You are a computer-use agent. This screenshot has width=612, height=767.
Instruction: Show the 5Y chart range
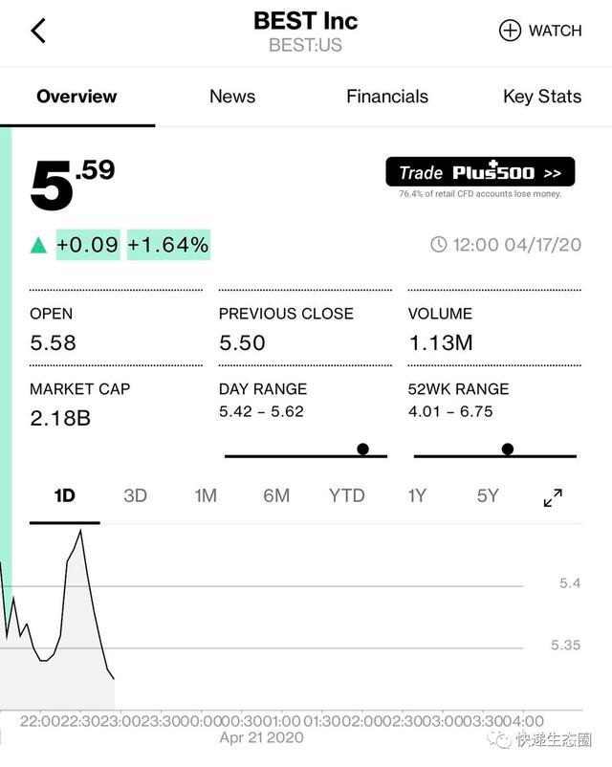(x=488, y=495)
